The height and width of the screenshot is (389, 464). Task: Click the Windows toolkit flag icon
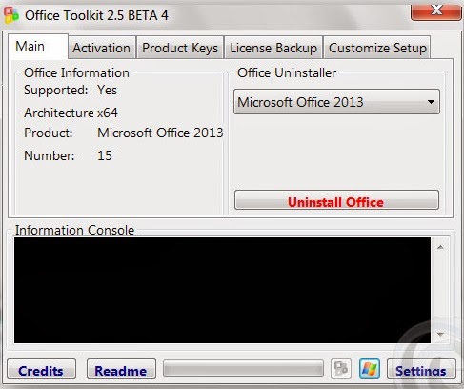(370, 369)
